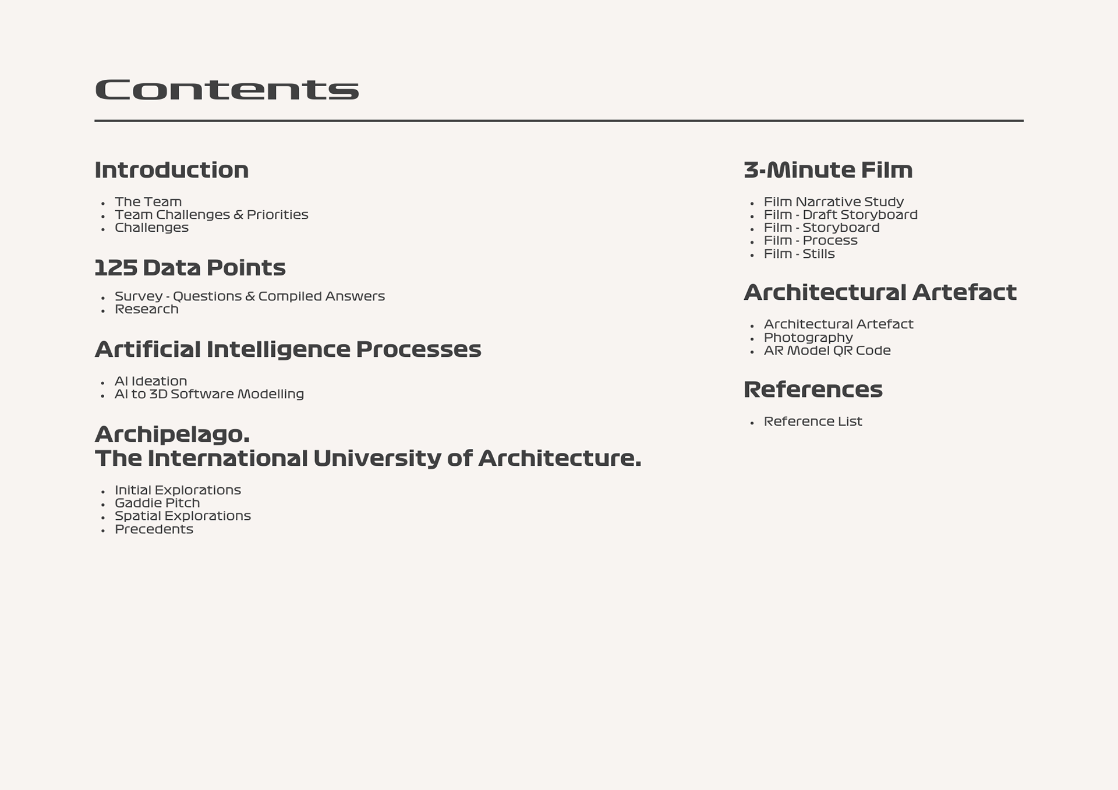Jump to the Precedents entry

click(x=154, y=529)
